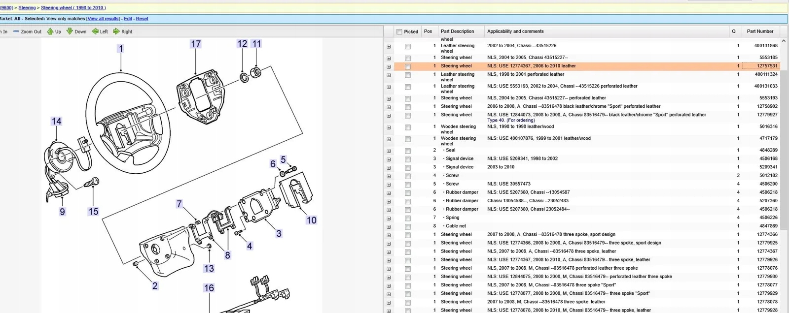Click callout number 14 on the diagram
The width and height of the screenshot is (789, 313).
point(57,122)
